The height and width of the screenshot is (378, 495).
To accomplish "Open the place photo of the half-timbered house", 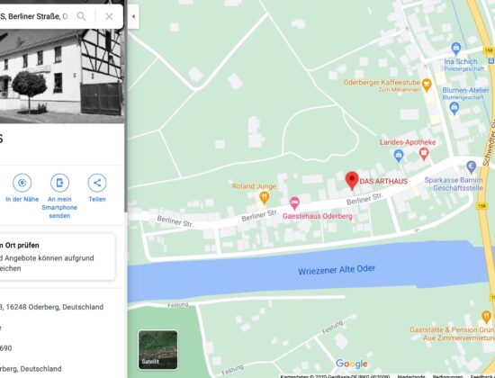I will click(62, 76).
